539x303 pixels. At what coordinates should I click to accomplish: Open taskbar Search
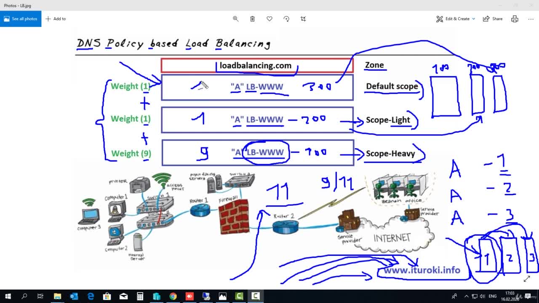pyautogui.click(x=24, y=296)
